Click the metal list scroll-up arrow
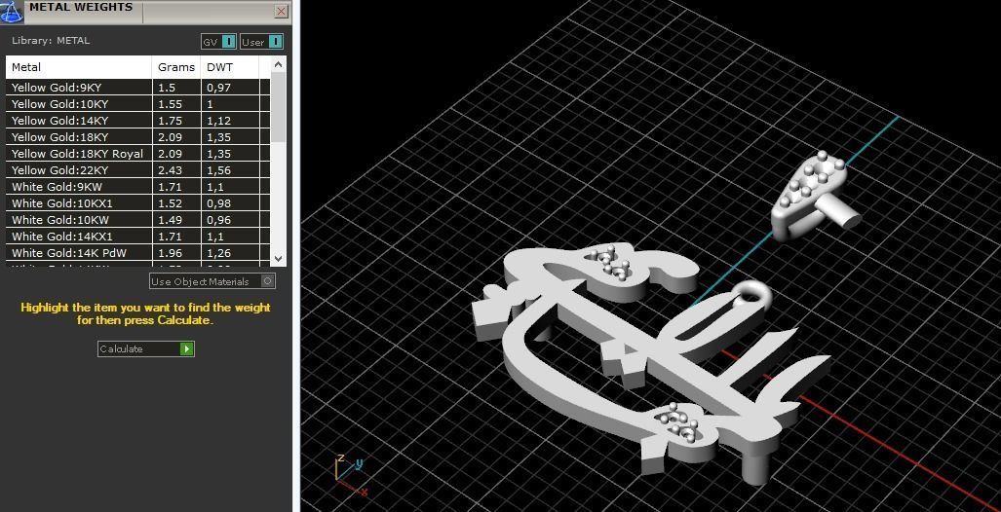 point(278,64)
